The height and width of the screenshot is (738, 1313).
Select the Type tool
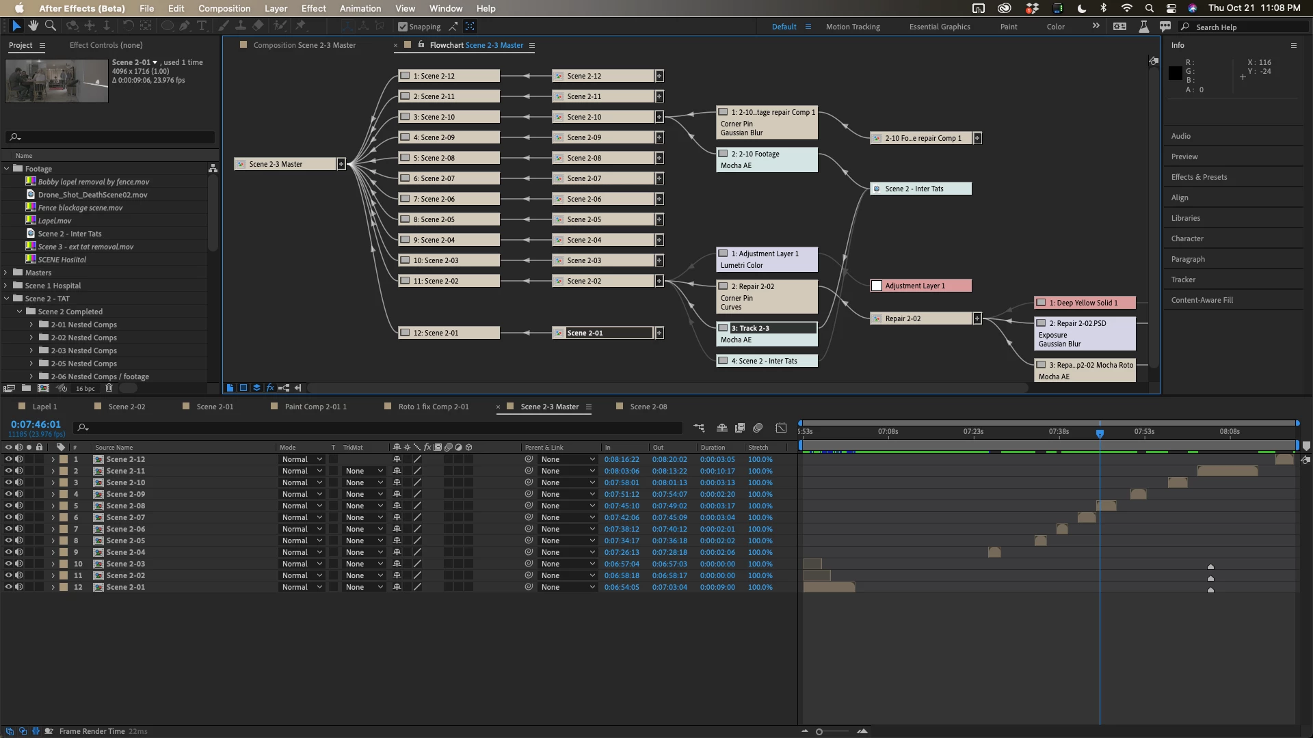pos(202,26)
